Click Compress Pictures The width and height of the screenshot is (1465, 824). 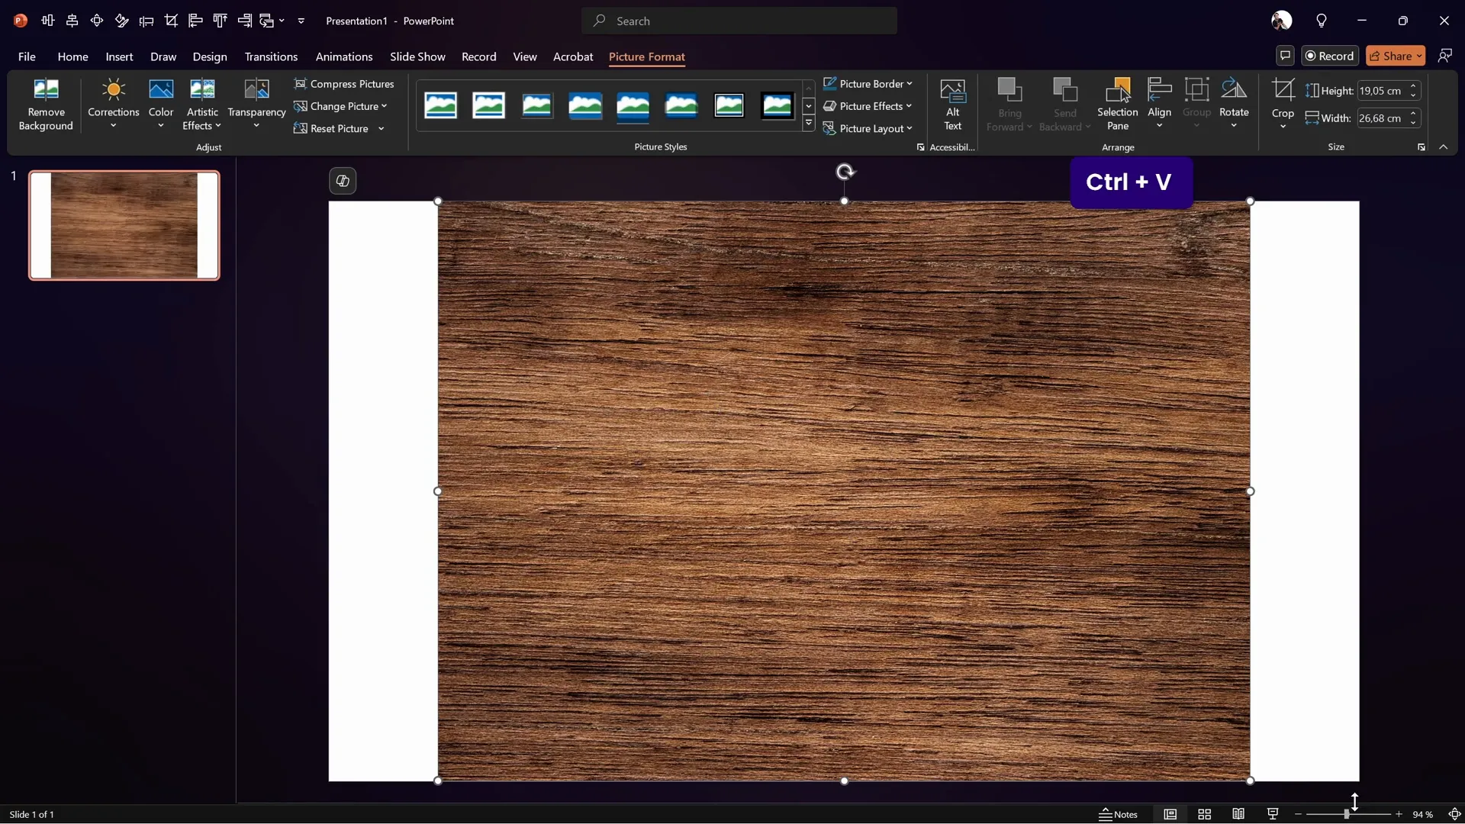coord(344,84)
